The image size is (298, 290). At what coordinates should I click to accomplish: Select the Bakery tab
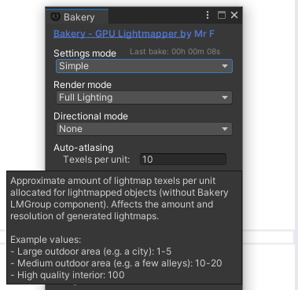click(77, 17)
